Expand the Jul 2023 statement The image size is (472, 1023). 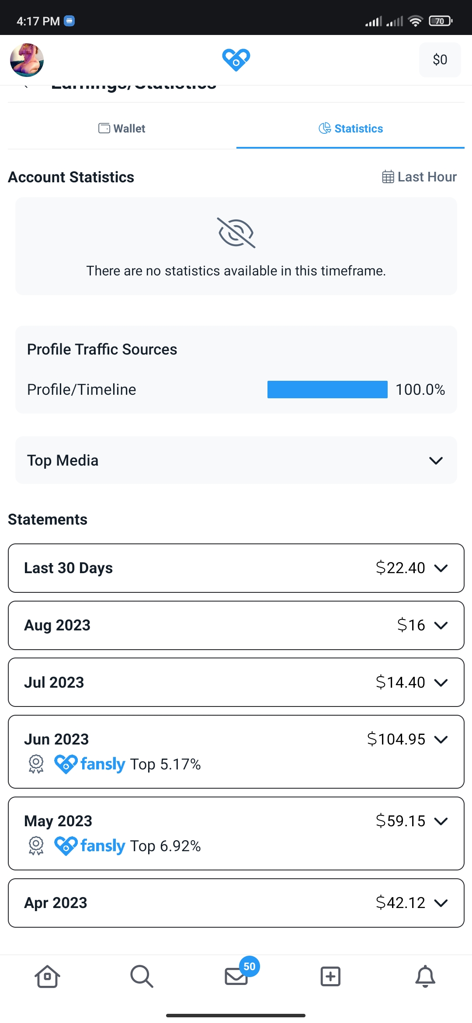(236, 682)
